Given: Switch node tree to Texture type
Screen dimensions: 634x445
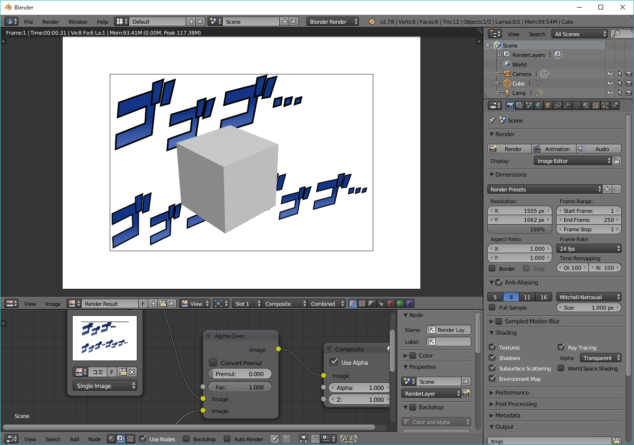Looking at the screenshot, I should tap(130, 439).
